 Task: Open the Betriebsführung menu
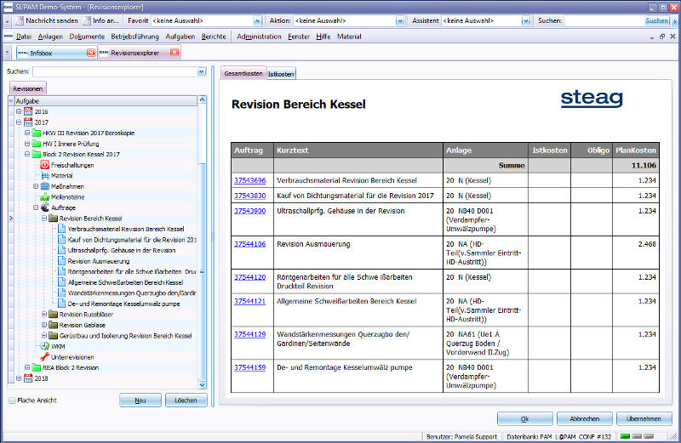coord(134,37)
